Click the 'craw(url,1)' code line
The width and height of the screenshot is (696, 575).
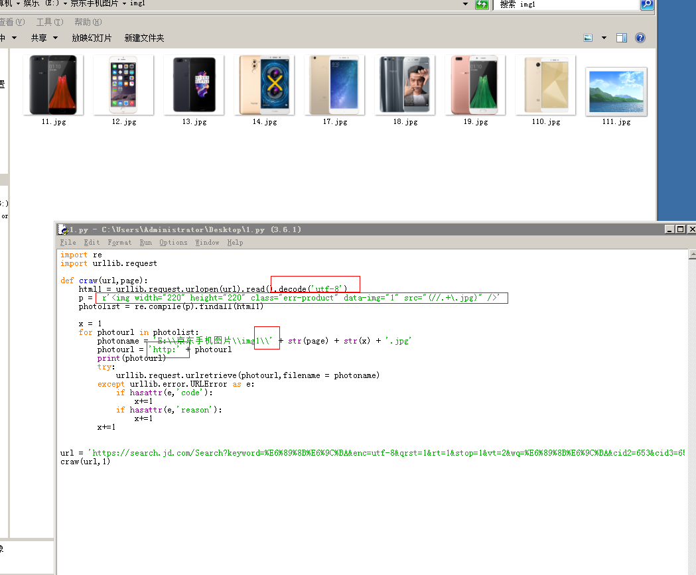(x=85, y=462)
